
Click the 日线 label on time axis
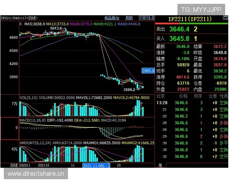coord(14,165)
